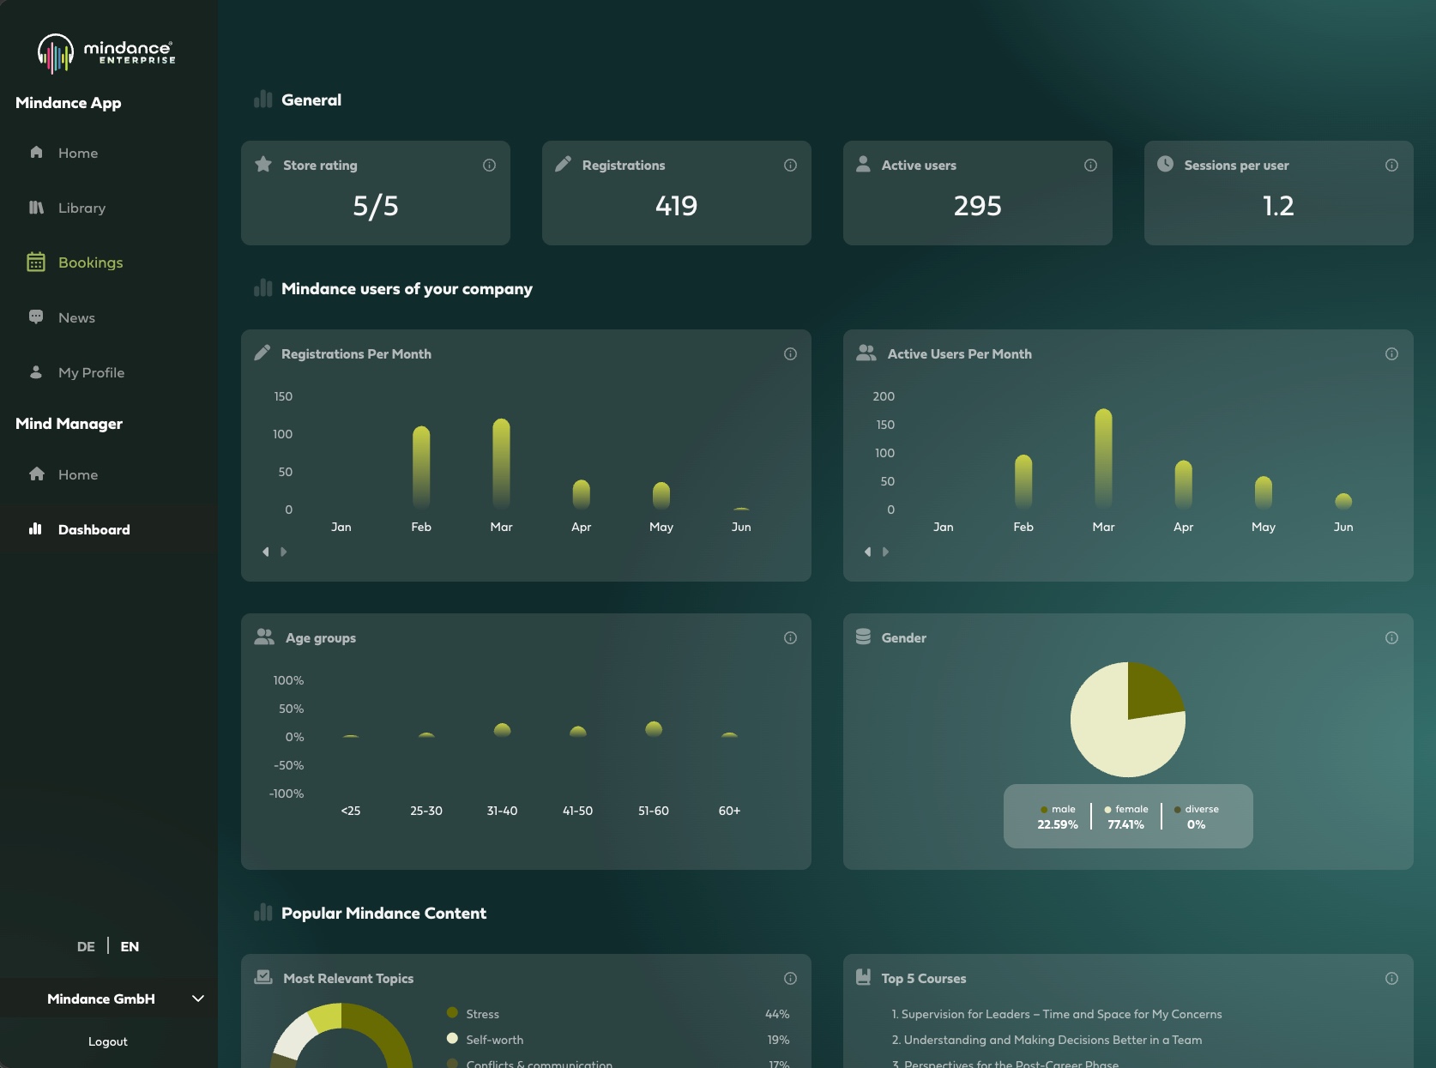
Task: Click the News speech bubble icon
Action: (x=36, y=317)
